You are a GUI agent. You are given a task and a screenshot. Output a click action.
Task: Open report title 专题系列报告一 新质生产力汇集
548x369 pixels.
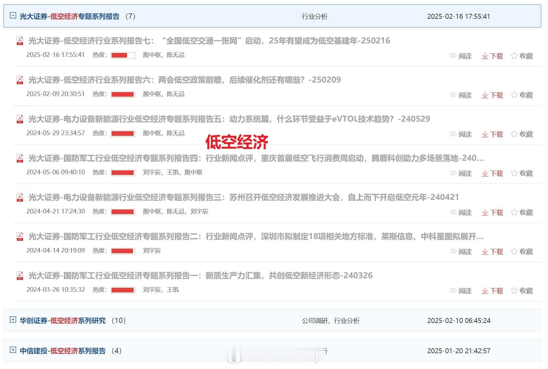pyautogui.click(x=200, y=276)
